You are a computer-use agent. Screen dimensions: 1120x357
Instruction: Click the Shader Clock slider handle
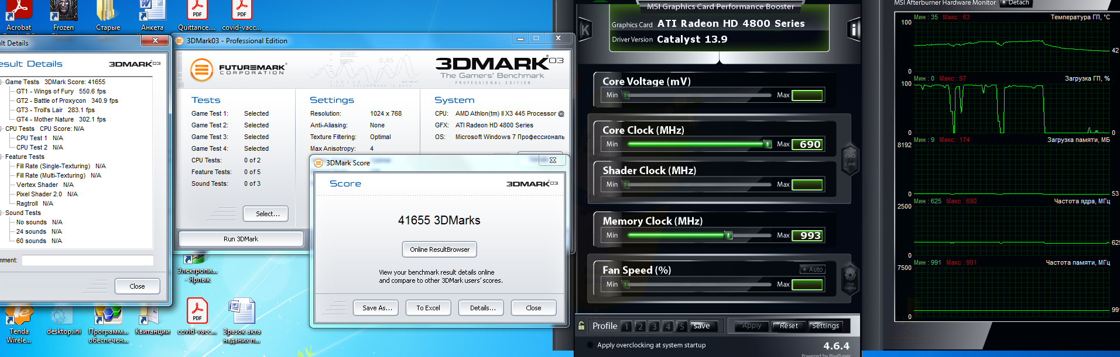pyautogui.click(x=626, y=185)
